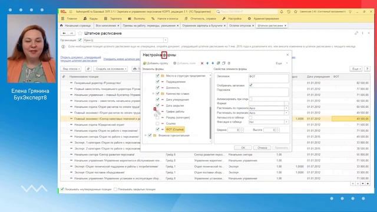
Task: Click the search magnifier in title bar
Action: tap(218, 12)
